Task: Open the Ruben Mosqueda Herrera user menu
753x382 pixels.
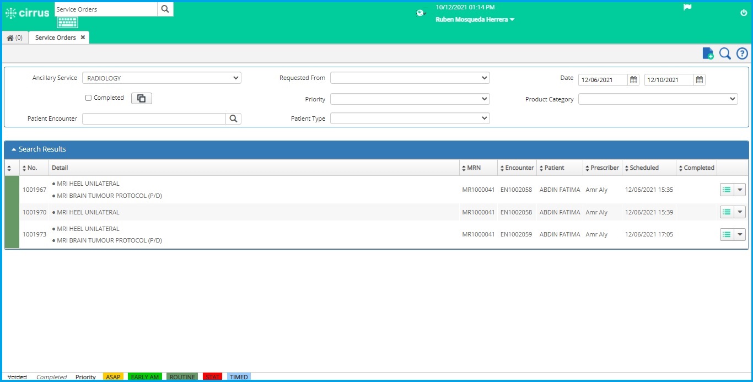Action: pos(475,19)
